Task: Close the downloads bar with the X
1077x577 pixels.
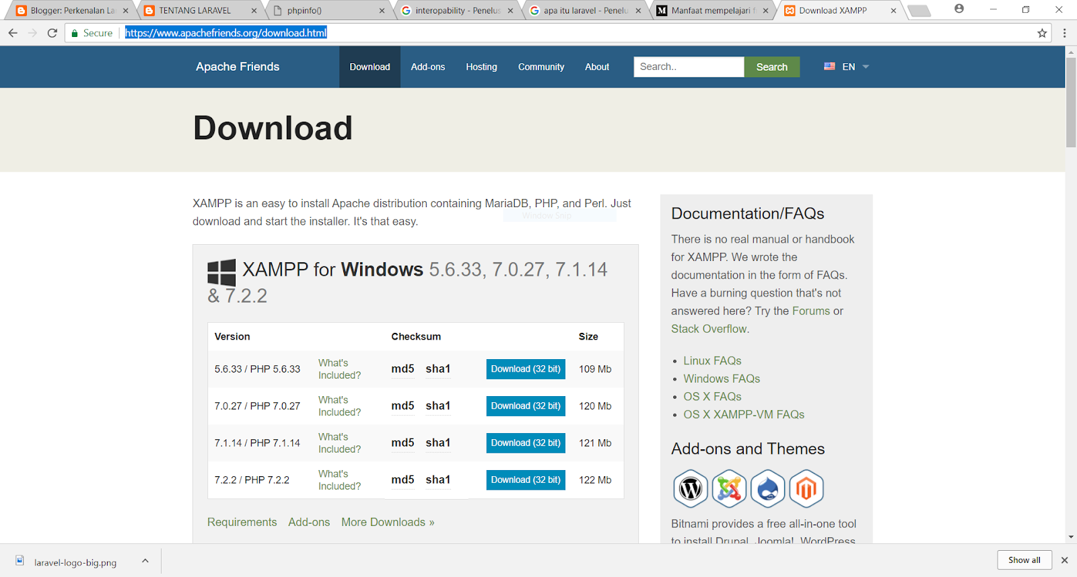Action: pos(1064,560)
